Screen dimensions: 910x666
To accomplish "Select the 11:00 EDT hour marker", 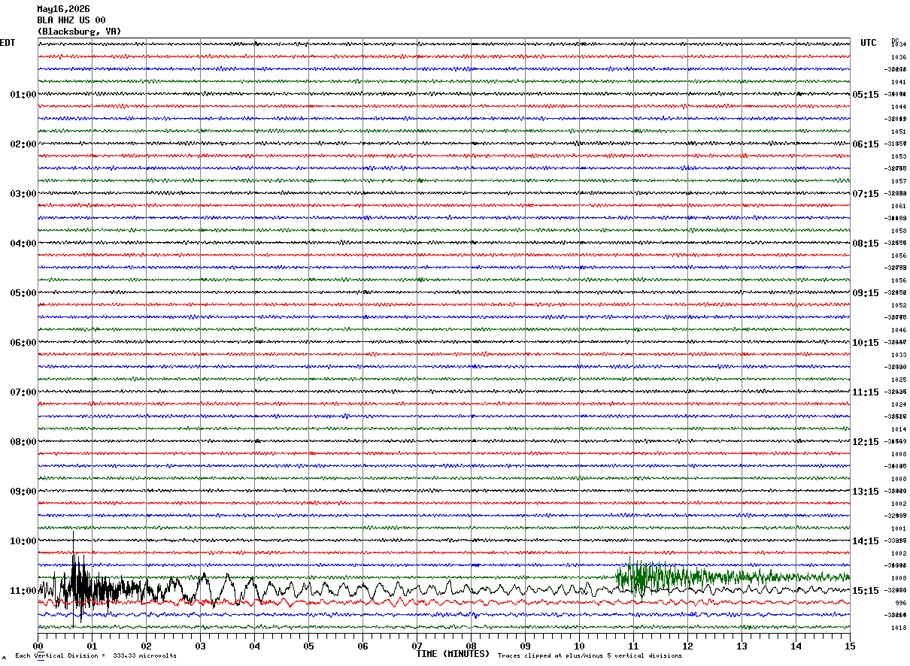I will click(23, 591).
